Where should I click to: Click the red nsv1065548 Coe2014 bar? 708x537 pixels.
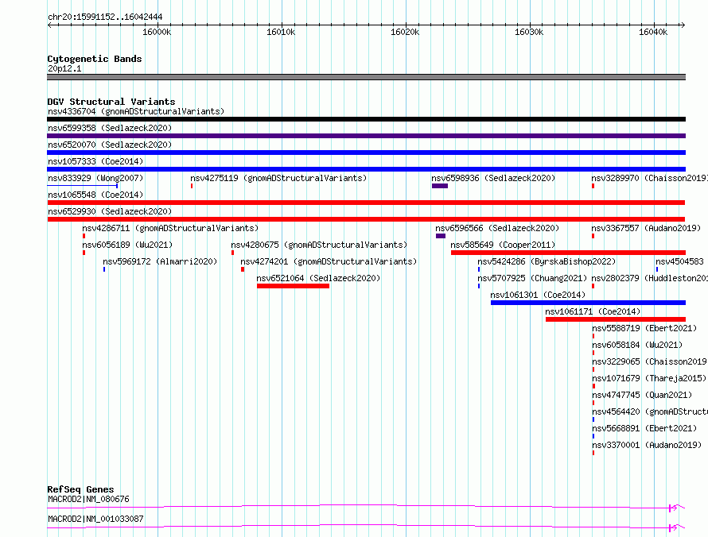click(366, 203)
